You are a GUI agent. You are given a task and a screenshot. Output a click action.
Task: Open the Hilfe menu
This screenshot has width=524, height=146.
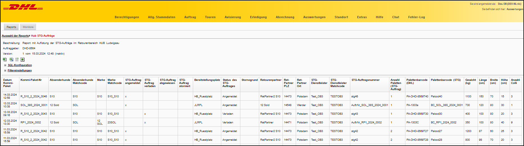[x=380, y=17]
